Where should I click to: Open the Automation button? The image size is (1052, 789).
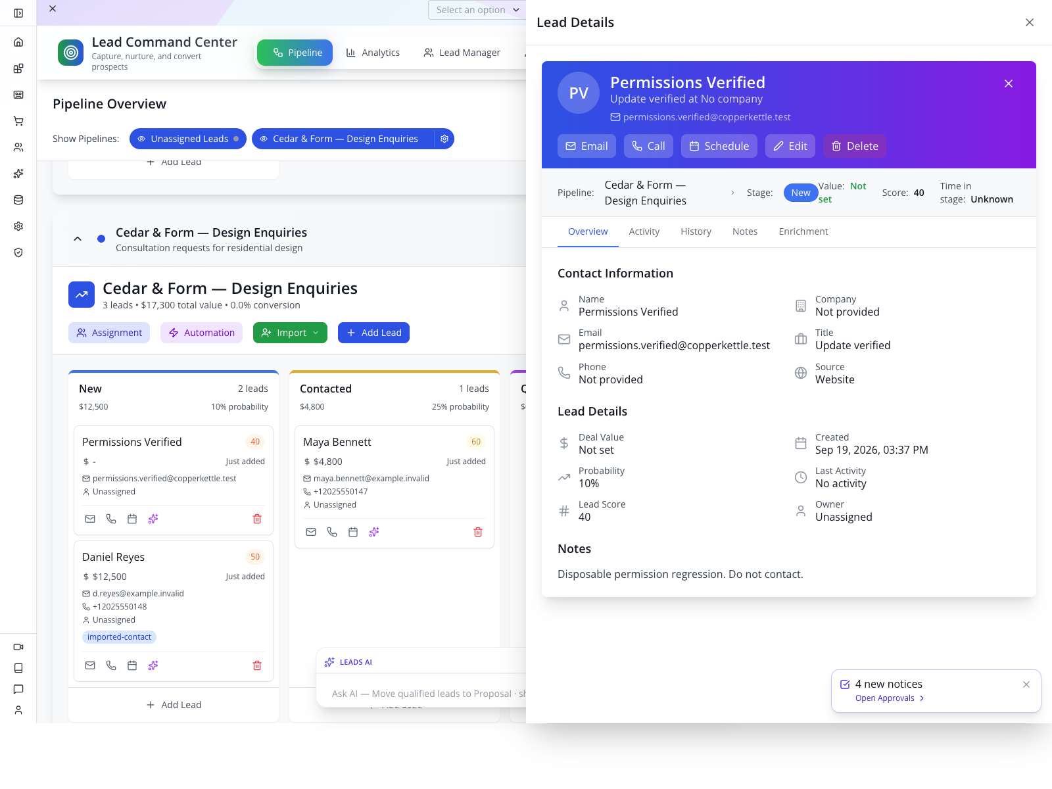tap(201, 333)
